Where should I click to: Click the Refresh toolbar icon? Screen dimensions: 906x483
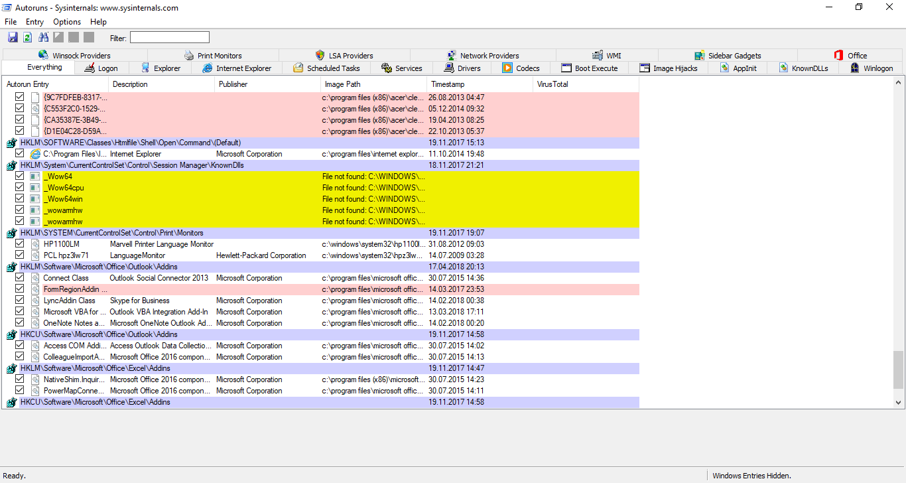click(28, 37)
